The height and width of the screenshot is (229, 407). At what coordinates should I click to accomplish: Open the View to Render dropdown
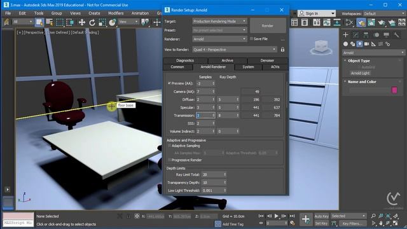point(235,50)
